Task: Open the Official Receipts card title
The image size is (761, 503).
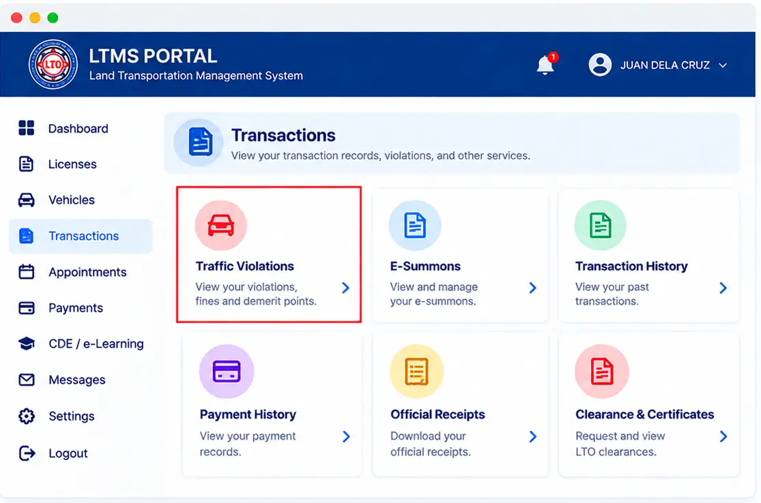Action: [437, 414]
